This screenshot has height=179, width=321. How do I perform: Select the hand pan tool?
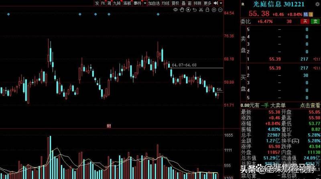point(182,10)
